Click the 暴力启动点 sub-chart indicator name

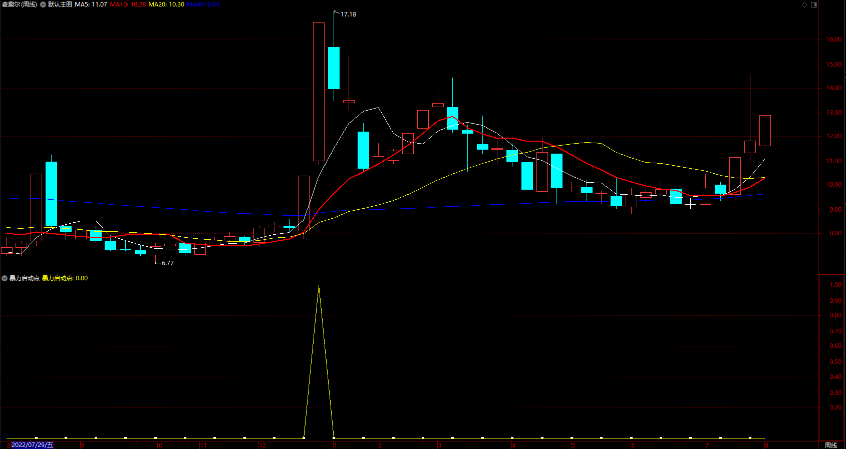click(x=25, y=278)
